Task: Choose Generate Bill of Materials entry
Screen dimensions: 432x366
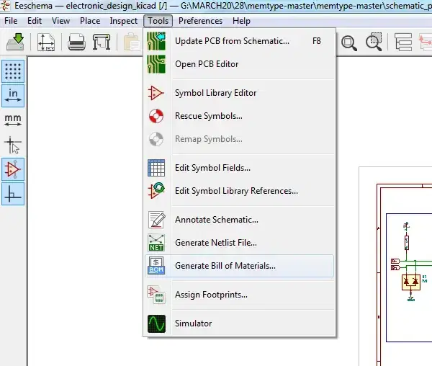Action: point(239,266)
